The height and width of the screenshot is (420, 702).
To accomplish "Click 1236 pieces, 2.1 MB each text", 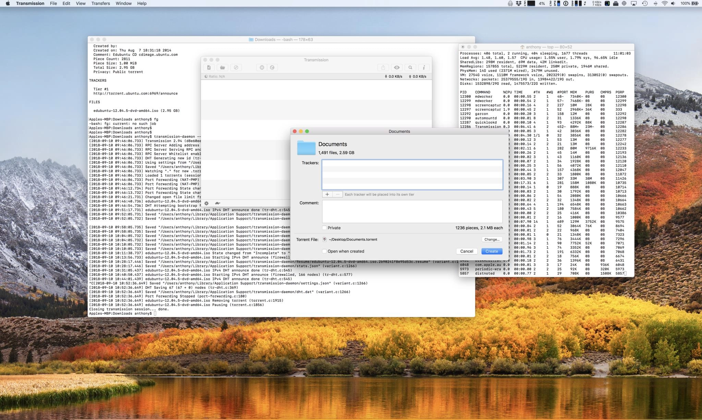I will coord(479,228).
